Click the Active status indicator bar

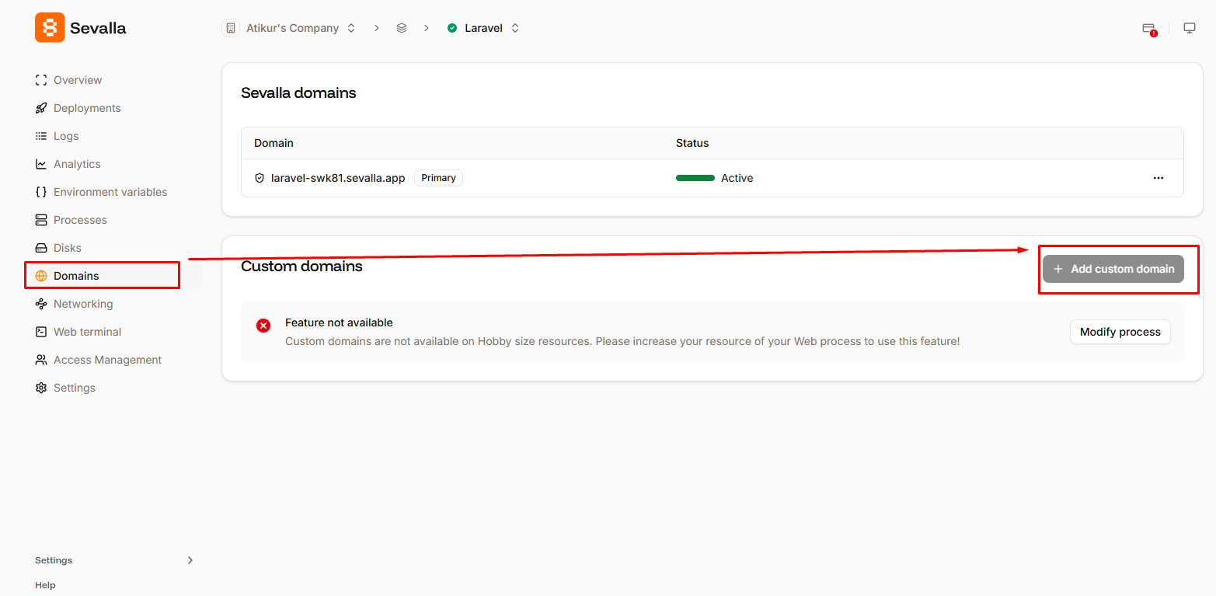695,177
